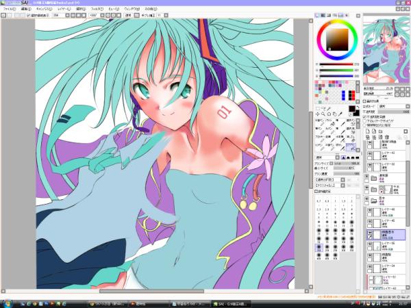Image resolution: width=411 pixels, height=308 pixels.
Task: Toggle visibility of レイヤー45
Action: [370, 222]
